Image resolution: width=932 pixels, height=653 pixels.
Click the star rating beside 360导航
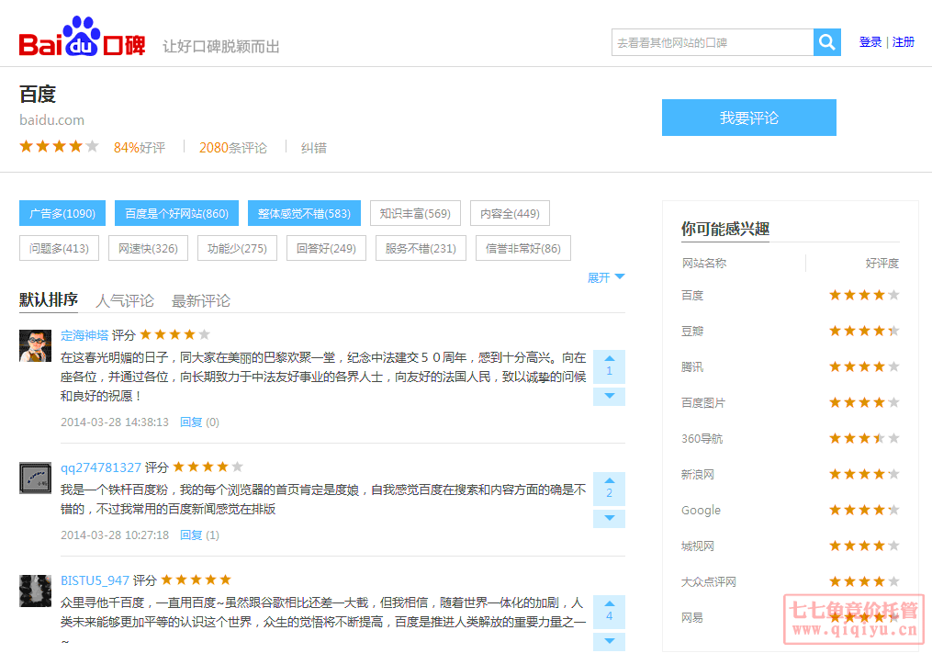864,438
